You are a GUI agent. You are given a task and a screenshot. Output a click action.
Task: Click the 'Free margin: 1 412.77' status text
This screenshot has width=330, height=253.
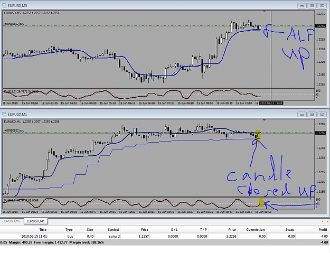click(50, 242)
